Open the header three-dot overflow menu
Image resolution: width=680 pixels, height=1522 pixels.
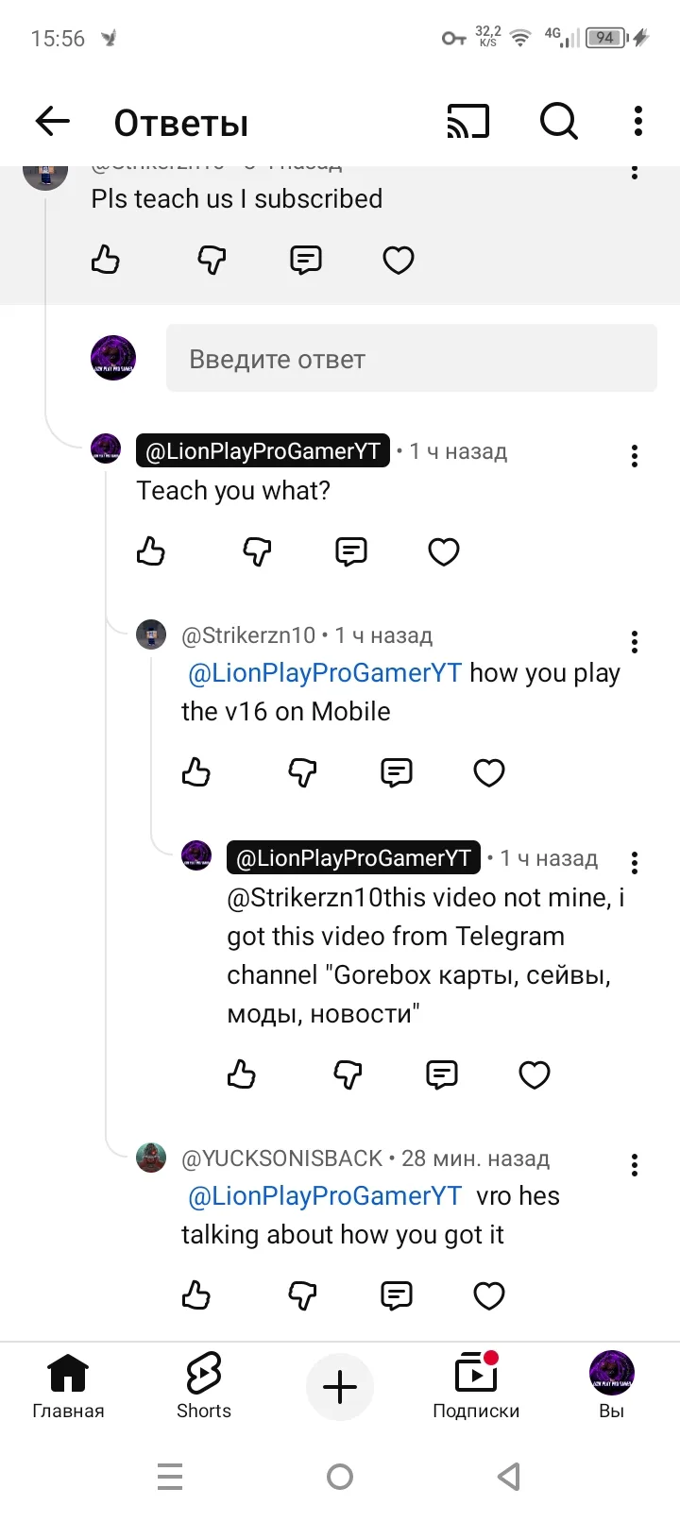[x=638, y=122]
